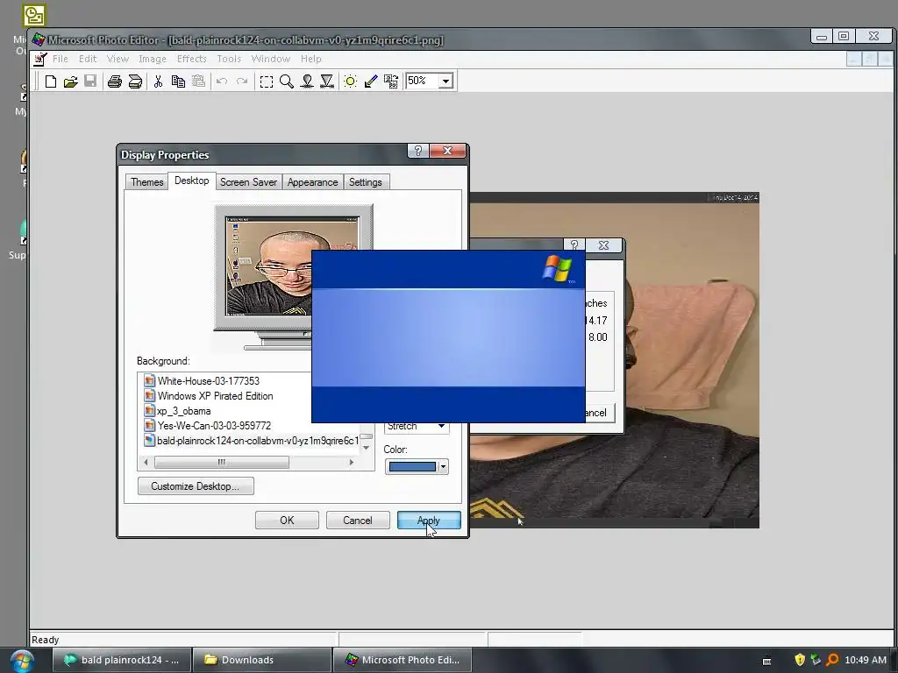Click the blue desktop Color swatch
The width and height of the screenshot is (898, 673).
[412, 467]
